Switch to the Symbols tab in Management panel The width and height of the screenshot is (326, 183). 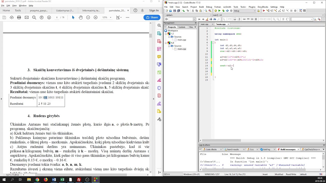(182, 27)
